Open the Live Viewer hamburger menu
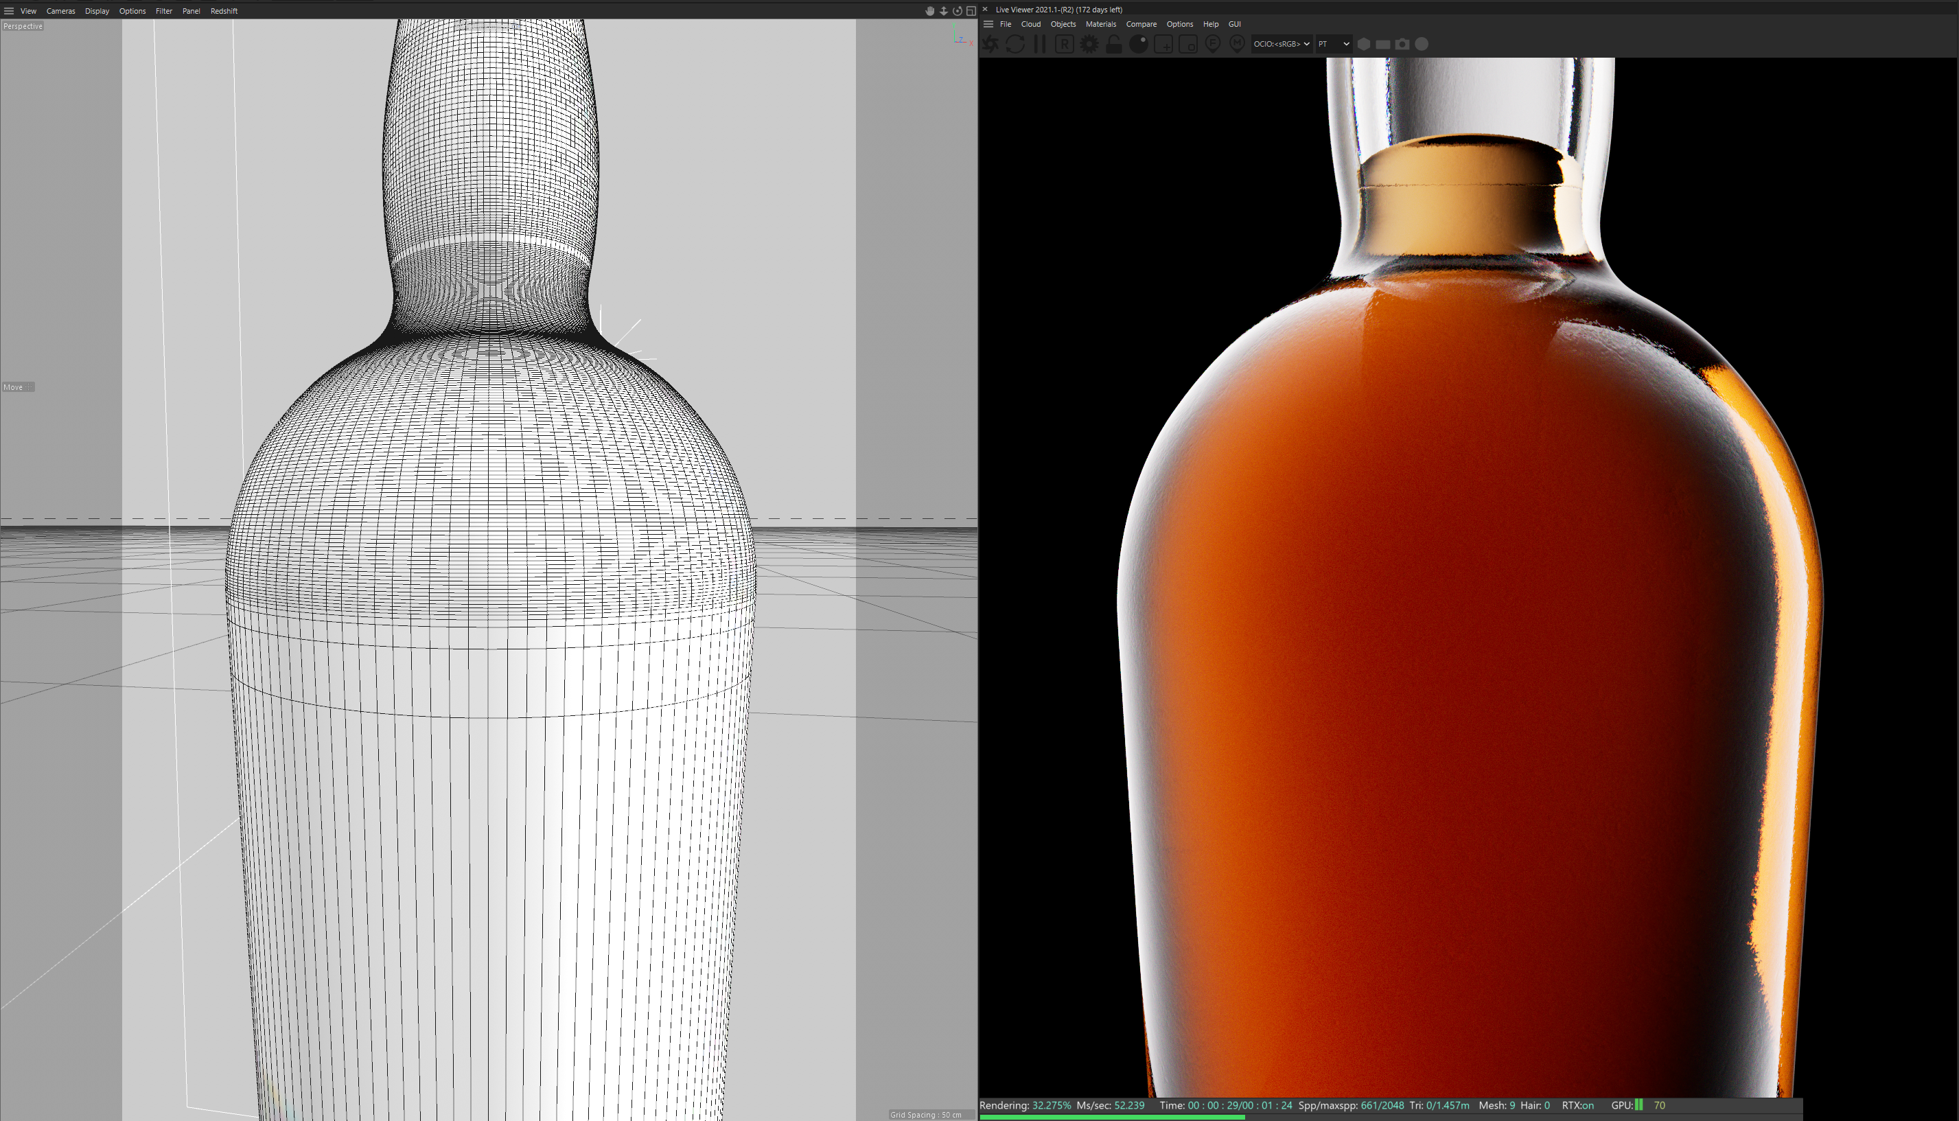 point(988,24)
